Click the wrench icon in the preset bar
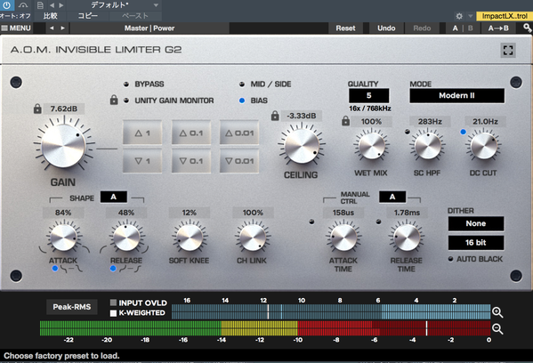The image size is (533, 363). point(528,28)
